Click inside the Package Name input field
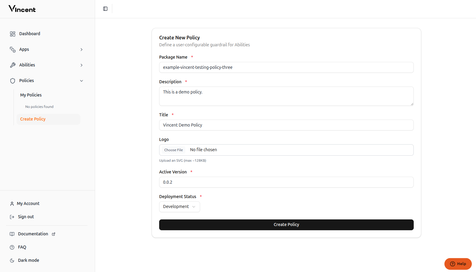476x272 pixels. click(x=286, y=67)
